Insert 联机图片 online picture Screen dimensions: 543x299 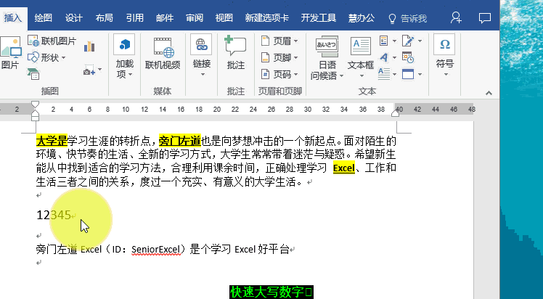pyautogui.click(x=52, y=41)
